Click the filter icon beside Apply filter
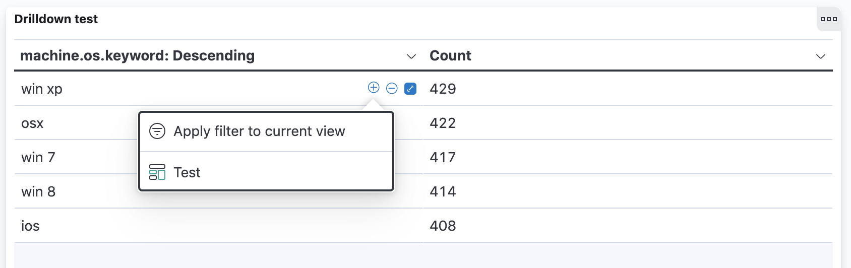The width and height of the screenshot is (851, 268). pyautogui.click(x=157, y=131)
